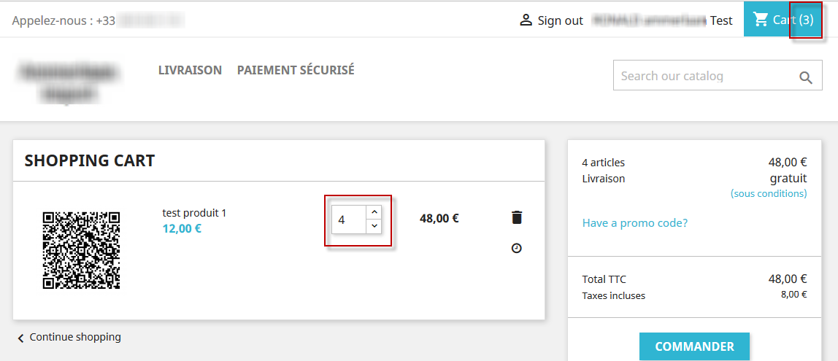Increase product quantity with up arrow
Image resolution: width=838 pixels, height=361 pixels.
pos(374,211)
